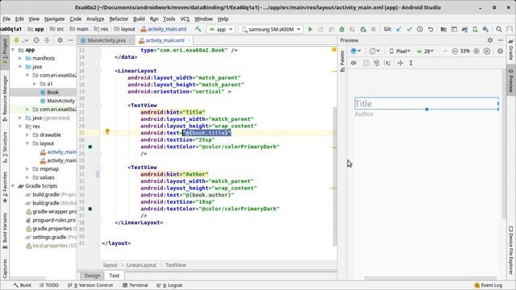This screenshot has height=290, width=516.
Task: Click the yellow lightbulb intention icon
Action: pos(107,131)
